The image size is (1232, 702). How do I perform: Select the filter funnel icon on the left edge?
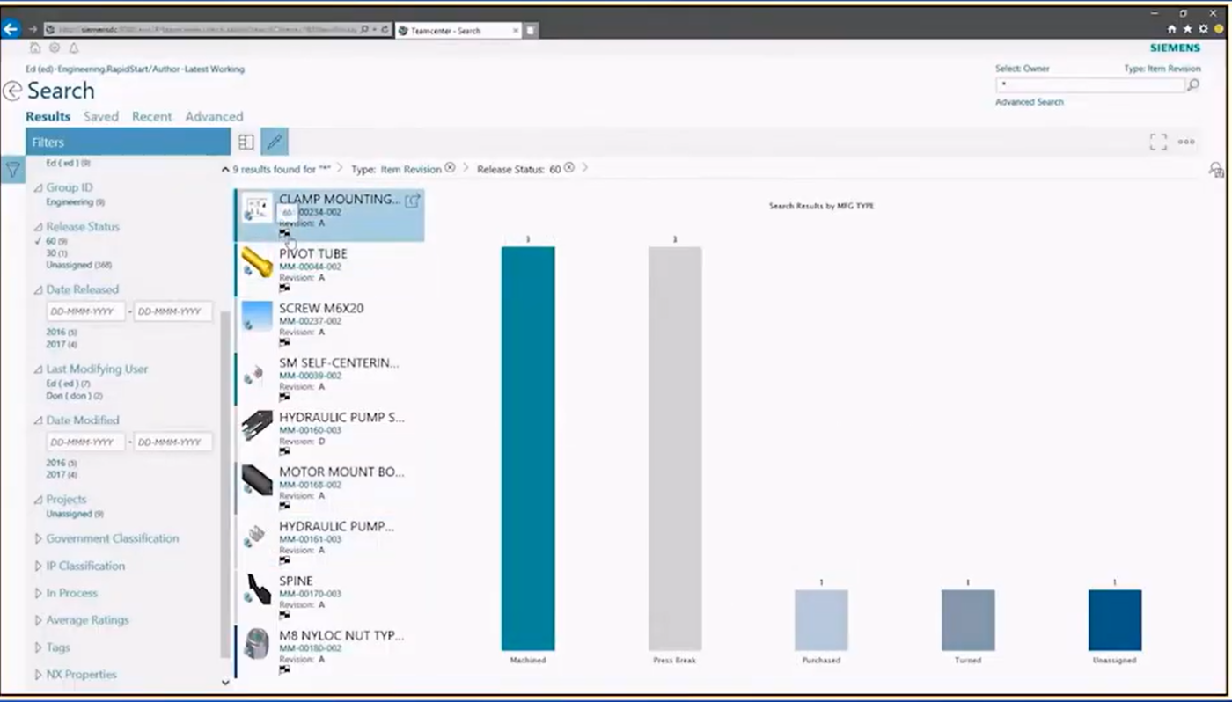pyautogui.click(x=12, y=170)
